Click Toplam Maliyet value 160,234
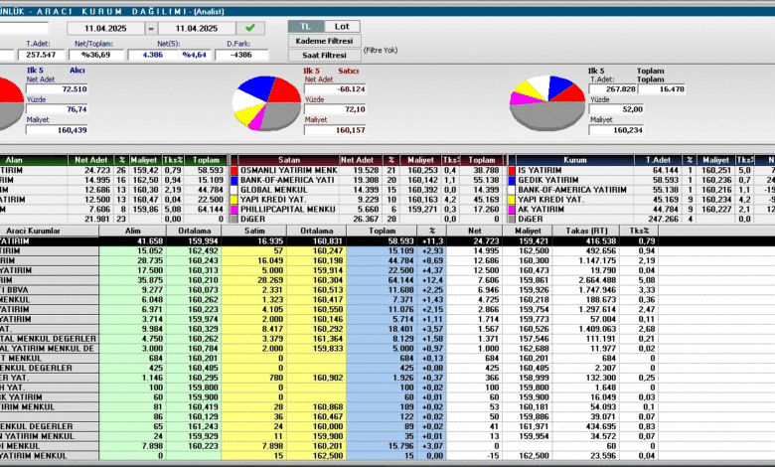Viewport: 775px width, 467px height. (x=616, y=130)
